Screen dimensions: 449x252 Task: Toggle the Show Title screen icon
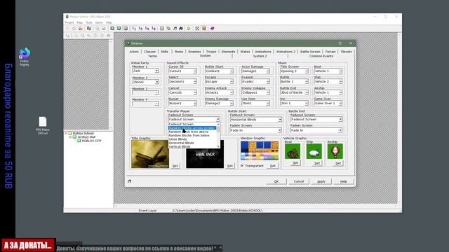pos(204,28)
